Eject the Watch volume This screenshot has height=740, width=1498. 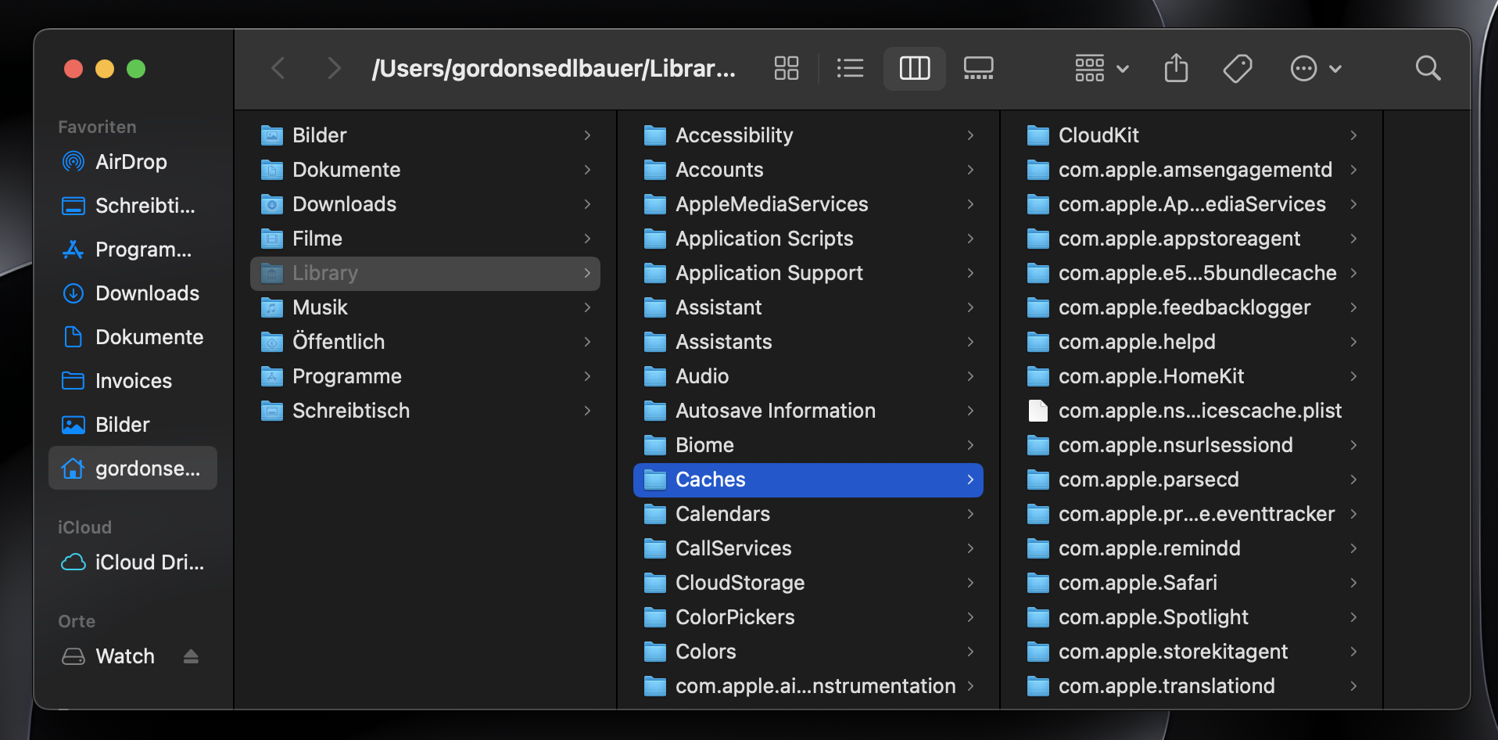[x=191, y=656]
